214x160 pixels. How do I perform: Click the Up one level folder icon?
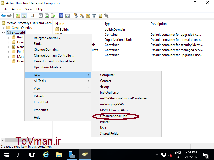pos(18,16)
